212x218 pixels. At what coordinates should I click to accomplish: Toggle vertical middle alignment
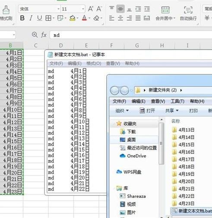pos(120,9)
